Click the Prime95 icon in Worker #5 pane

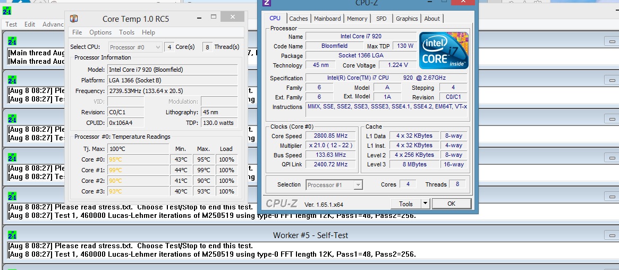(x=12, y=235)
